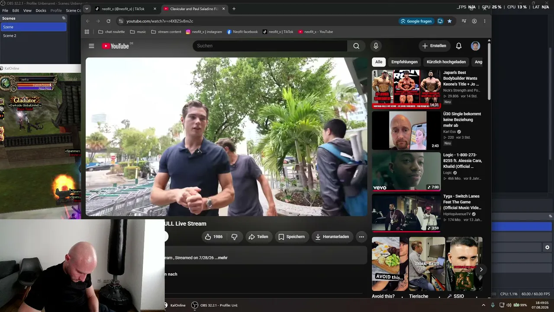Download the video with Herunterladen

coord(332,237)
